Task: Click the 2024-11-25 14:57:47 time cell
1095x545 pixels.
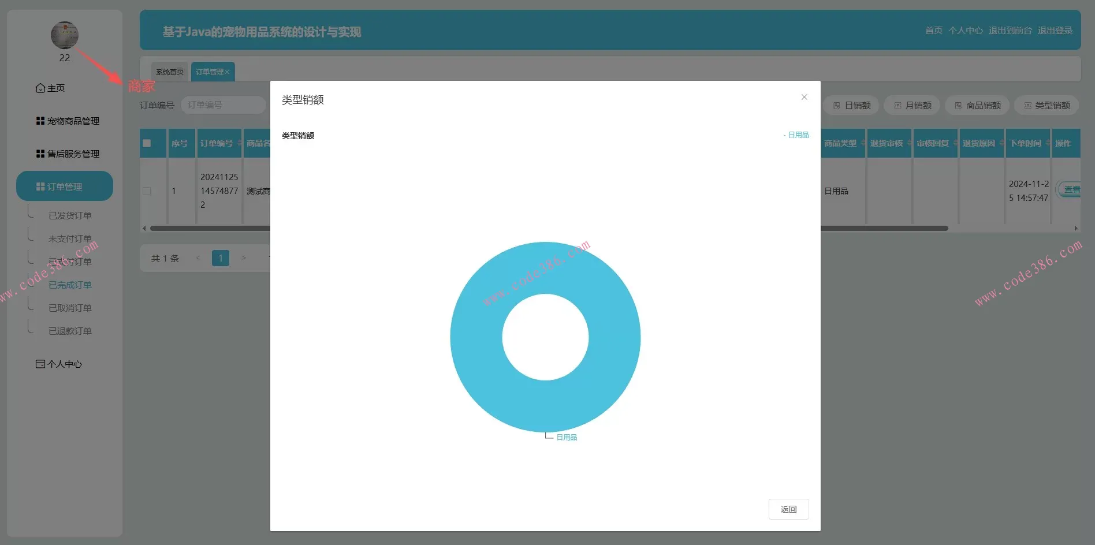Action: [x=1029, y=191]
